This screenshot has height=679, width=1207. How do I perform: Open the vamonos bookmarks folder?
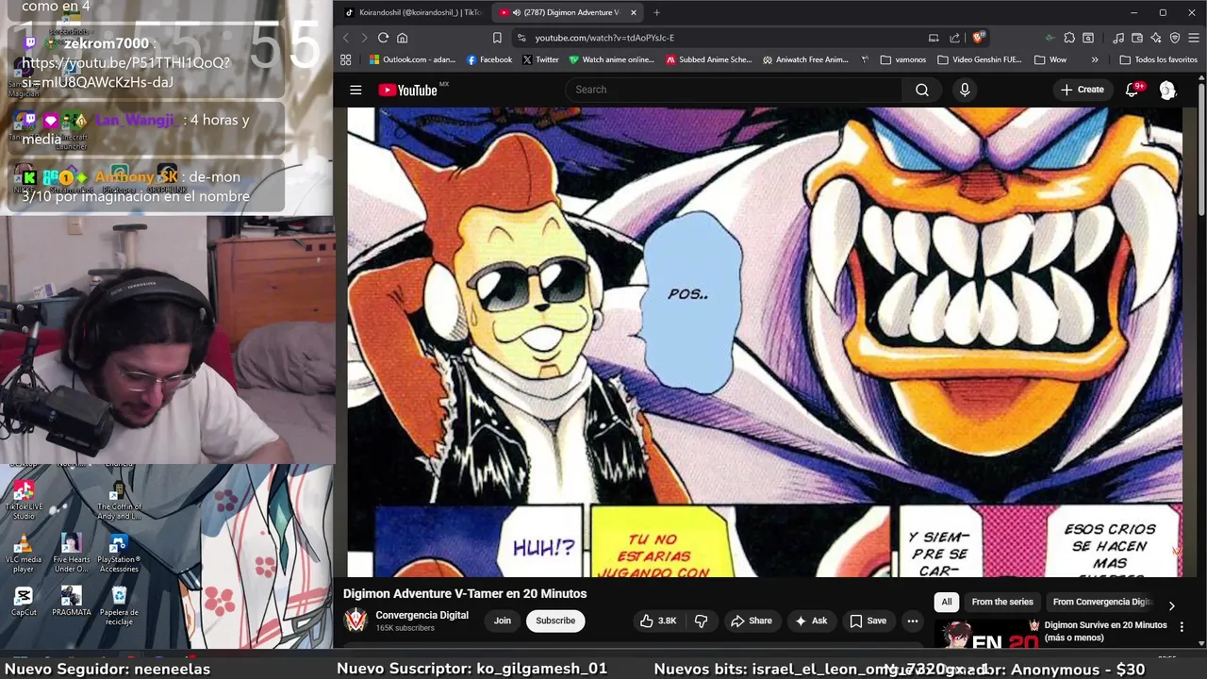902,59
